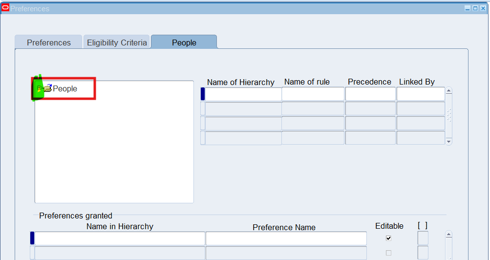Click the Oracle icon in title bar

pyautogui.click(x=5, y=8)
